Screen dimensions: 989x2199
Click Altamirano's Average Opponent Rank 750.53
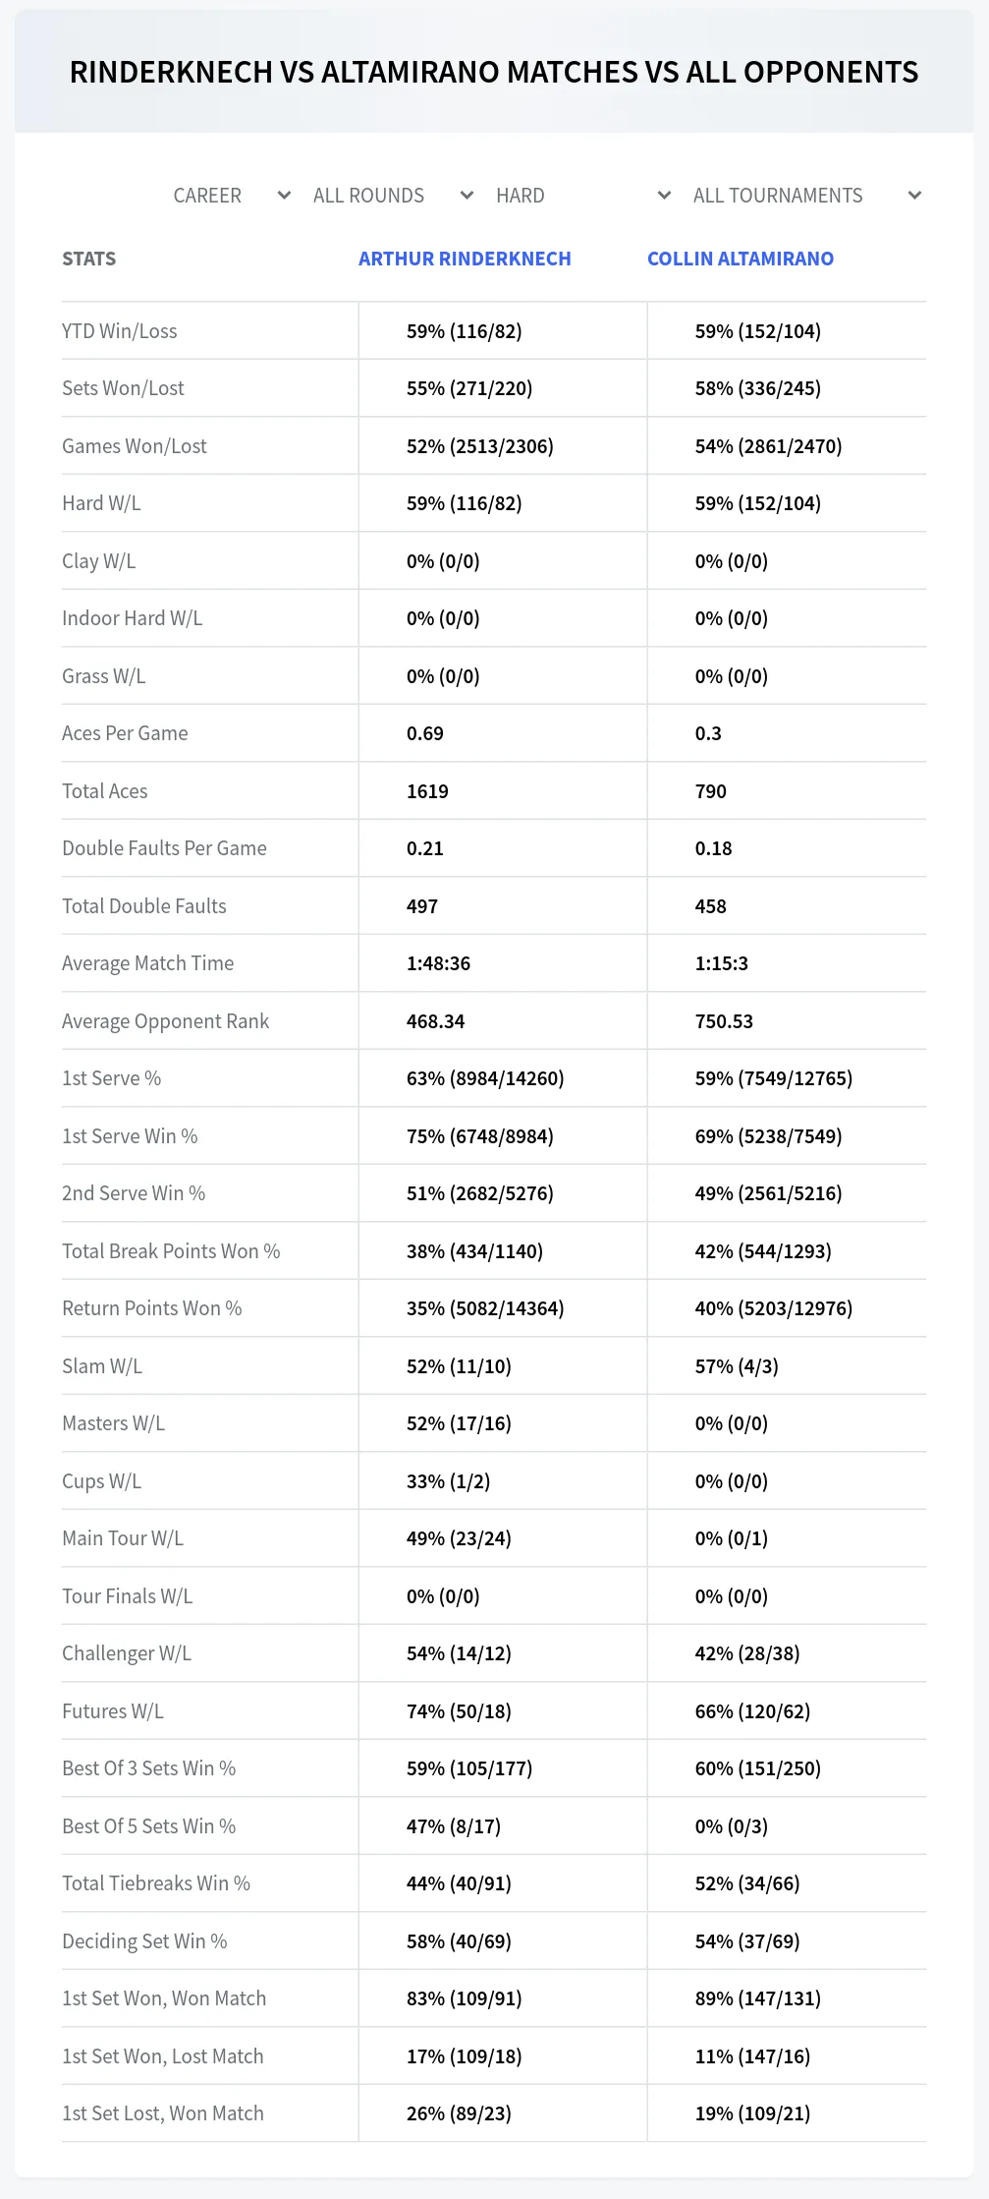(x=724, y=1021)
